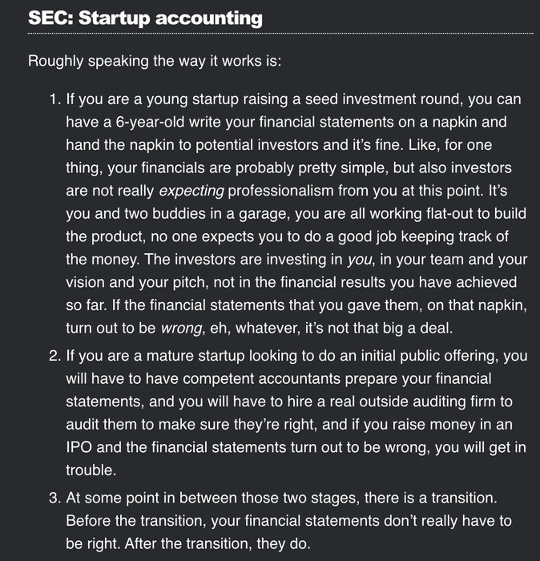Click the italic word "wrong" in item one
The width and height of the screenshot is (540, 561).
pos(181,329)
